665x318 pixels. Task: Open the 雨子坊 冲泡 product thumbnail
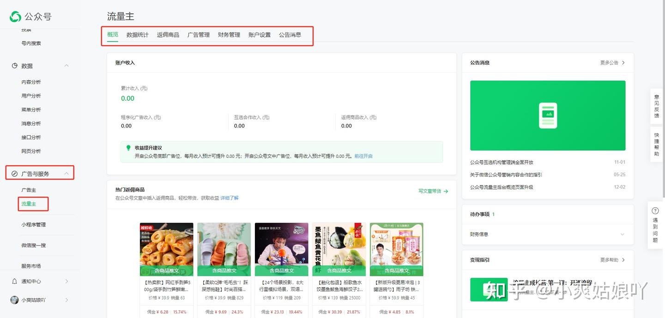click(397, 249)
